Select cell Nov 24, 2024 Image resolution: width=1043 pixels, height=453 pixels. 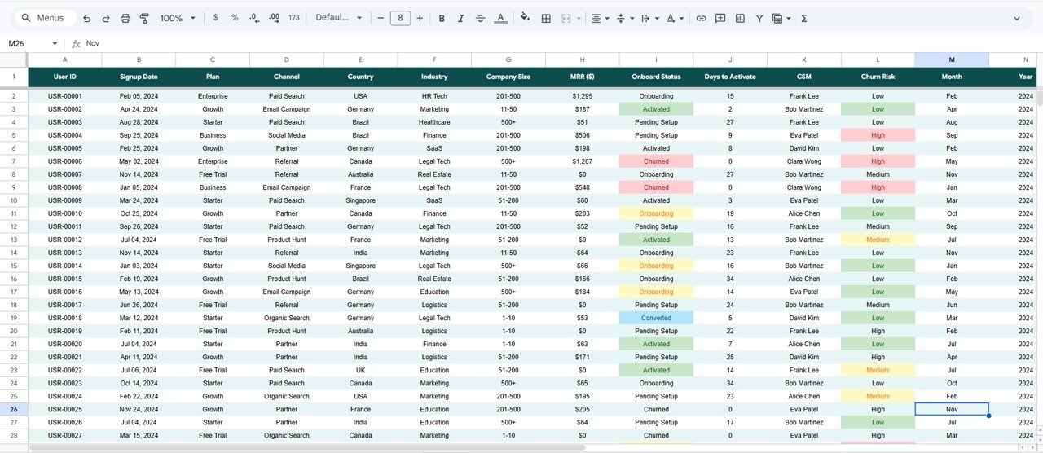click(139, 409)
